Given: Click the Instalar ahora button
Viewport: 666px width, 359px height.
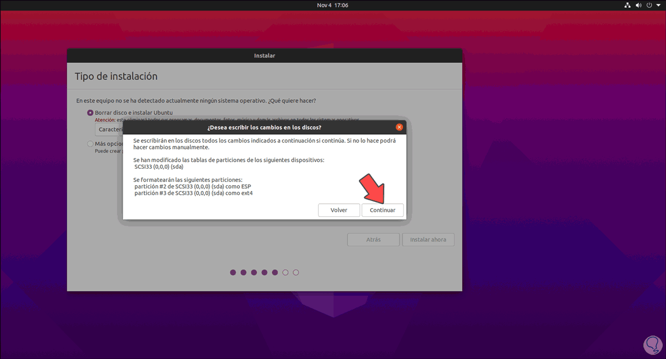Looking at the screenshot, I should tap(428, 240).
